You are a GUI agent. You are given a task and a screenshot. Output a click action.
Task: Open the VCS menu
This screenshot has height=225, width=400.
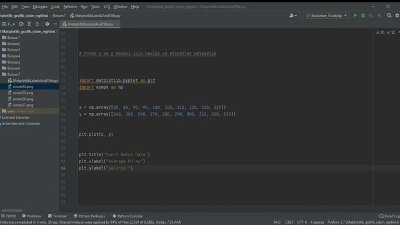tap(107, 7)
